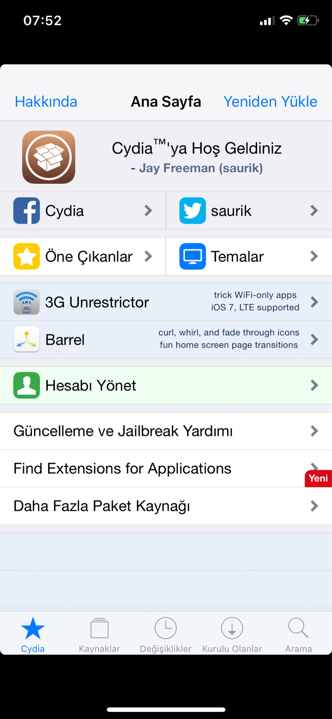Tap the Twitter saurik bird icon
This screenshot has width=332, height=719.
tap(192, 211)
